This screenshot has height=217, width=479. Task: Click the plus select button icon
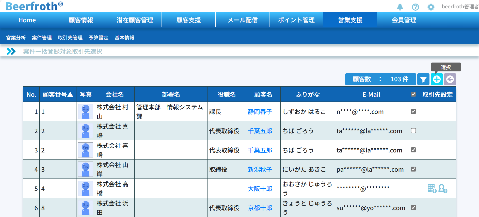(437, 80)
